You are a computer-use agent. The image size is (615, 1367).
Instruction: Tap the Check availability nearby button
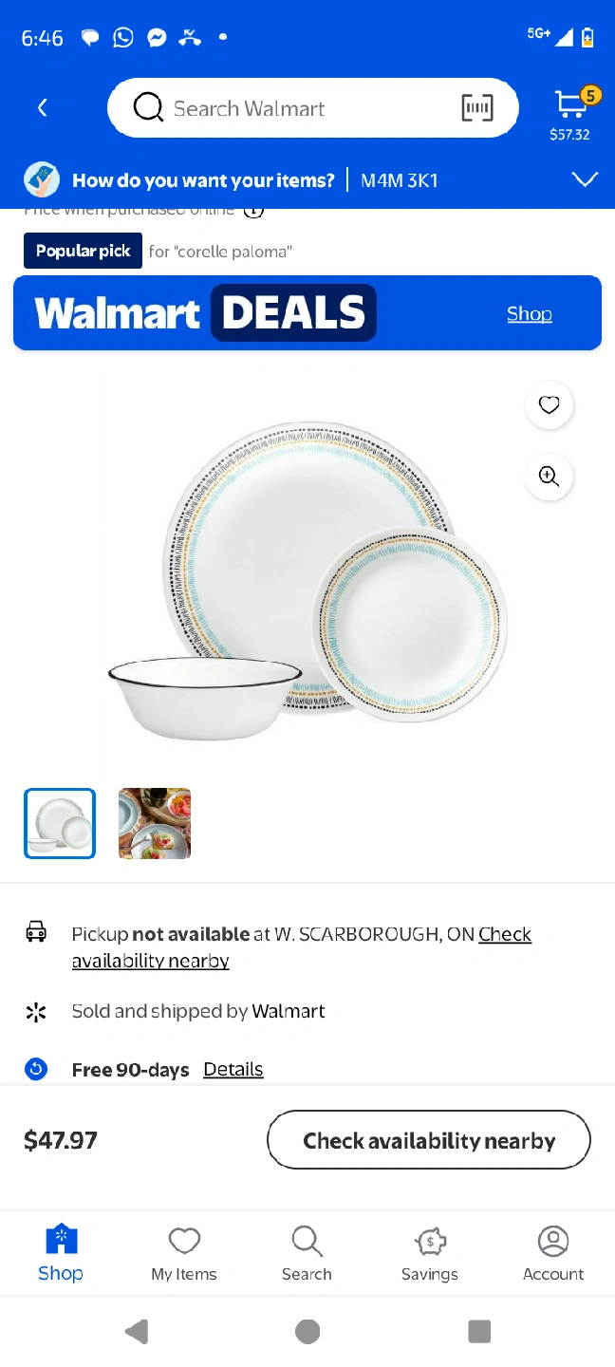[429, 1140]
